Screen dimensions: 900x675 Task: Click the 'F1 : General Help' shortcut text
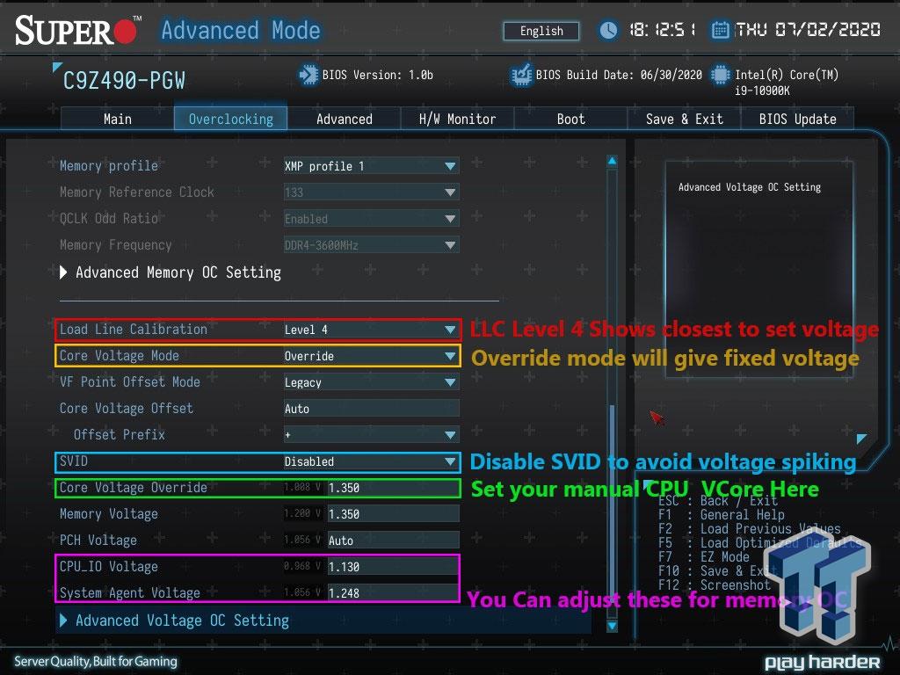[x=722, y=515]
